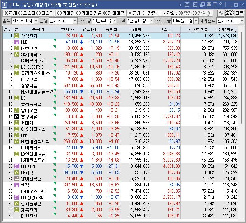This screenshot has height=223, width=246.
Task: Click the gray 주 badge in the SK이터닉스 row
Action: tap(17, 178)
